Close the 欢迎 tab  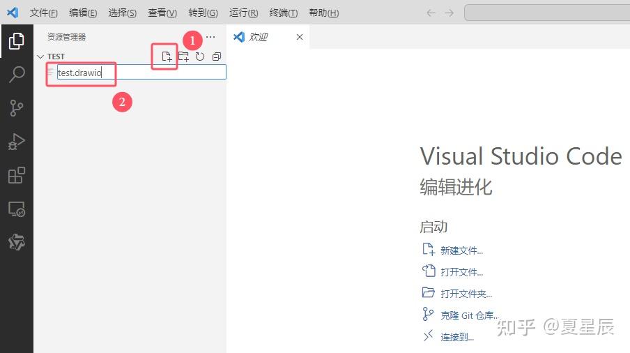tap(300, 37)
